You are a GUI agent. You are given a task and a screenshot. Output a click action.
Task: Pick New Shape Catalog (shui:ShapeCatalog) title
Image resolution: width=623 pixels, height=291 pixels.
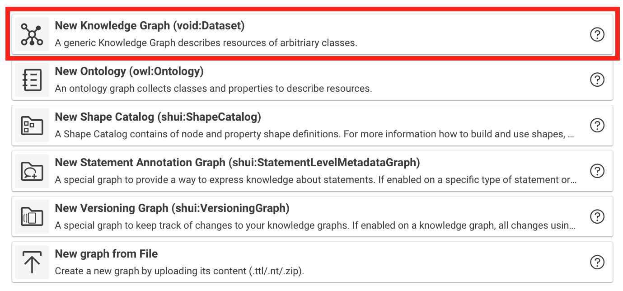click(158, 117)
